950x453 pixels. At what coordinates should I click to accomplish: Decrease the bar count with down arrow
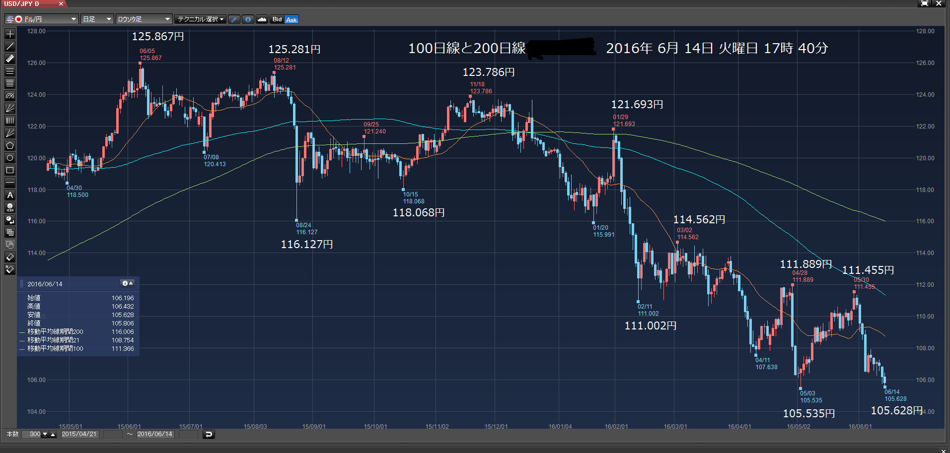45,435
